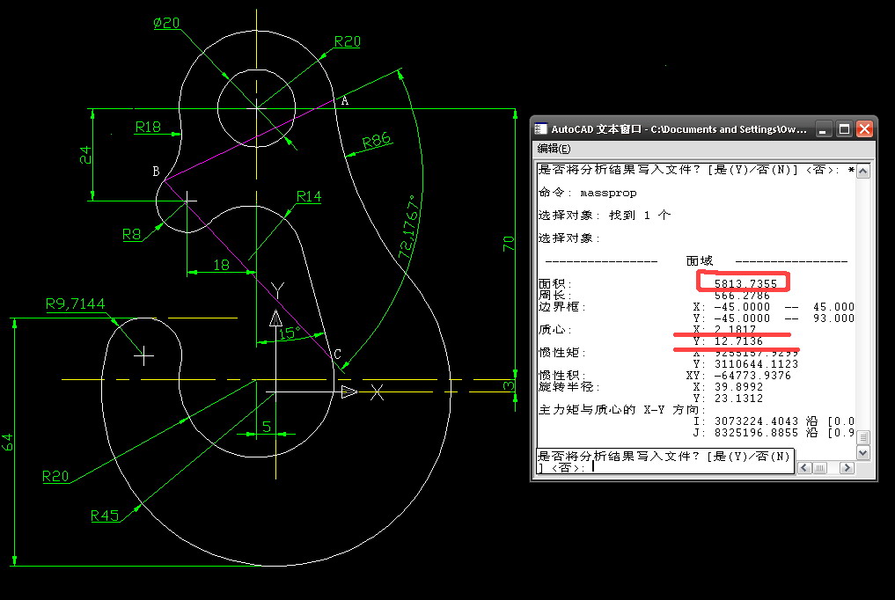
Task: Click moment of inertia Y 3110644.1123
Action: coord(756,364)
